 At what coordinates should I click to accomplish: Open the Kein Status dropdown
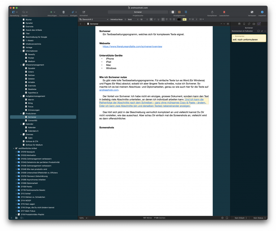260,218
